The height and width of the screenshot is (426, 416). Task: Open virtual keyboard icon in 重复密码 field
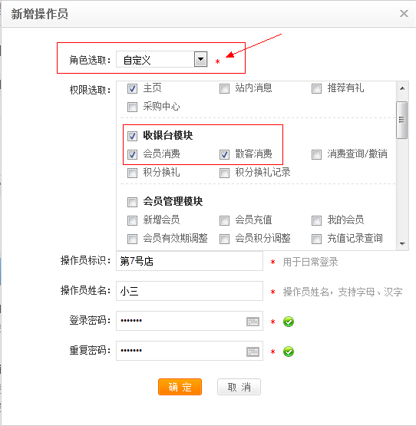(x=253, y=352)
